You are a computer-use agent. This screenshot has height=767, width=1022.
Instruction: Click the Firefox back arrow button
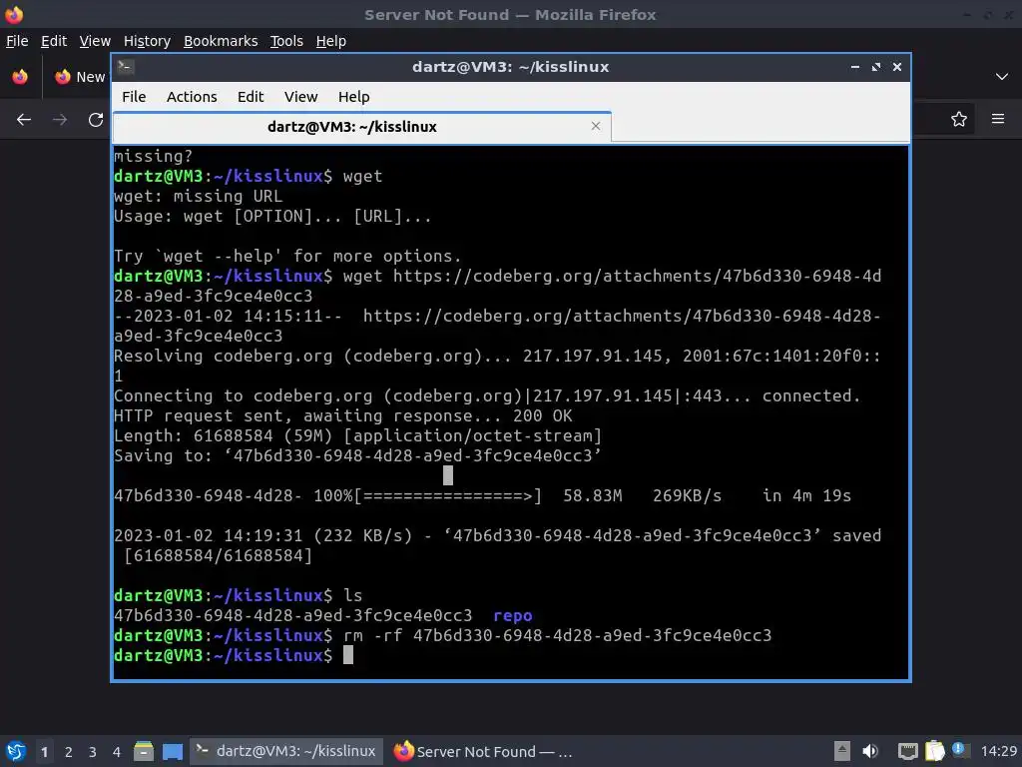pos(24,120)
